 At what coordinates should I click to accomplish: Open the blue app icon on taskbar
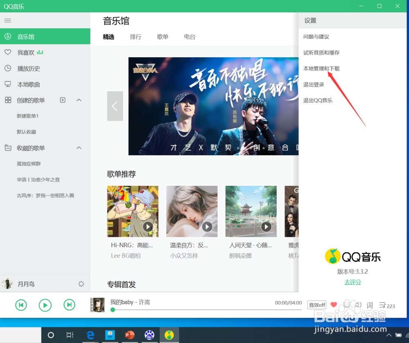pos(110,335)
